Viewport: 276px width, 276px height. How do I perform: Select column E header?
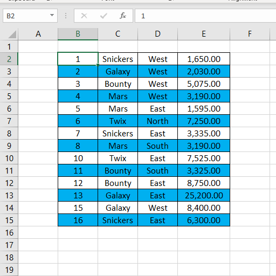click(x=204, y=34)
